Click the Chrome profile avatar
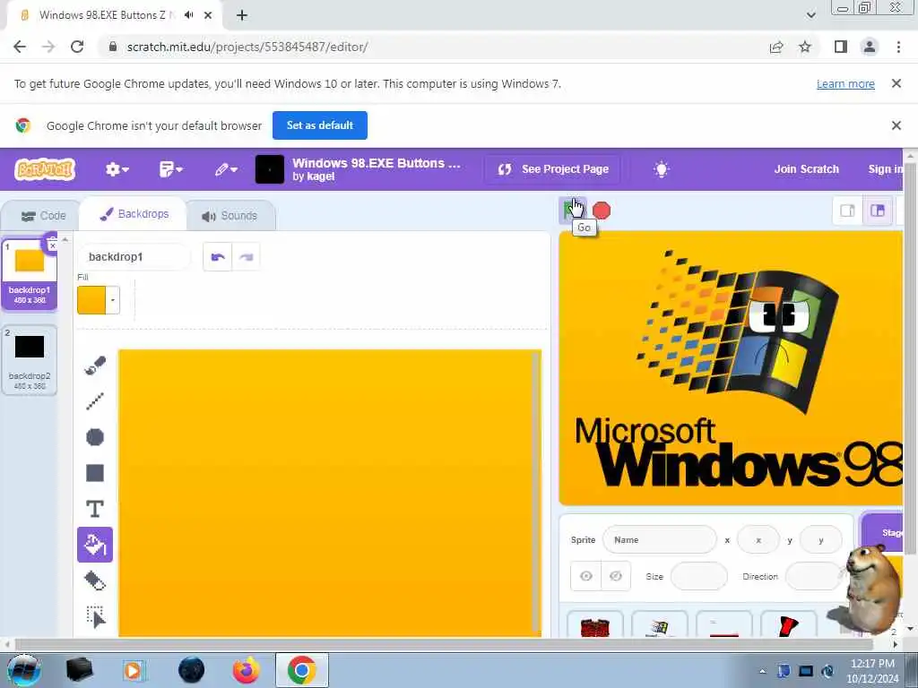 click(870, 47)
